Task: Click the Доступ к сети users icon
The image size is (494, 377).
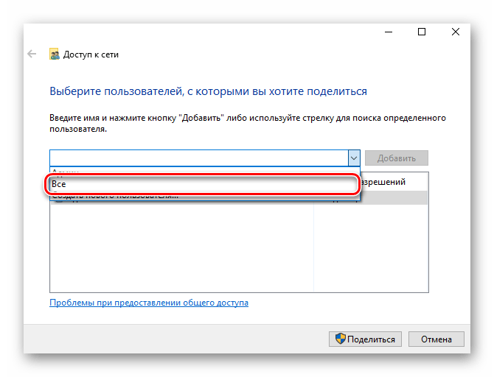Action: tap(54, 54)
